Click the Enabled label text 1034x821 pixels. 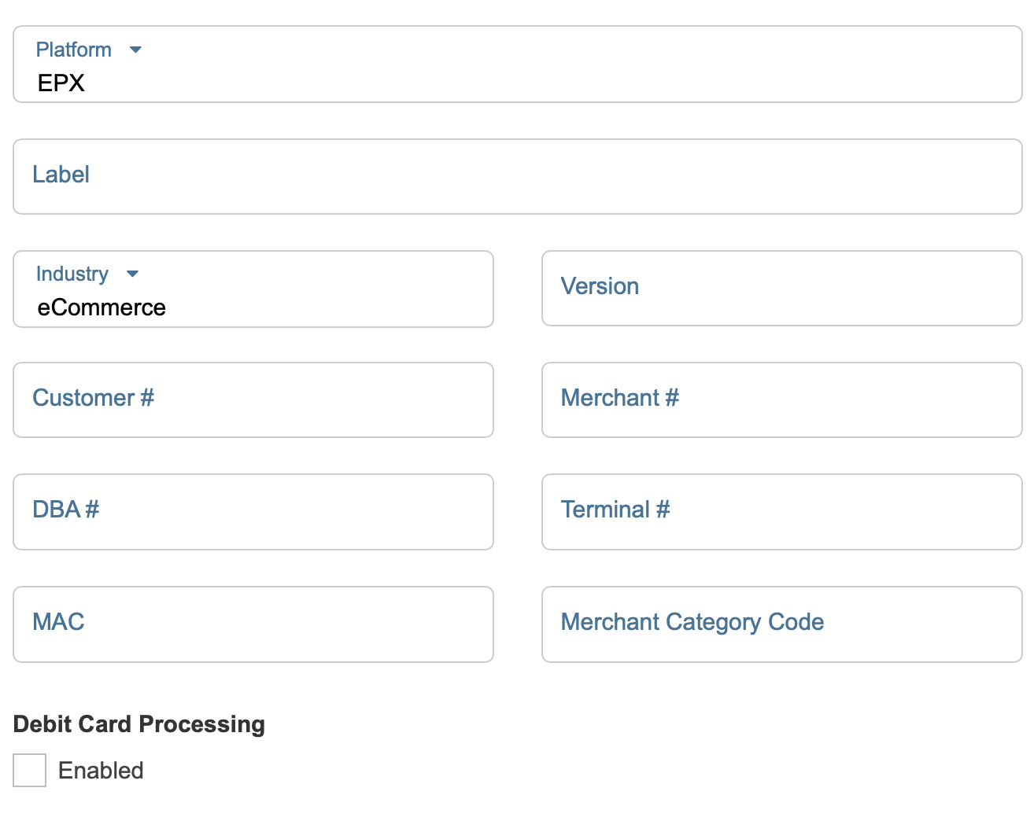click(x=101, y=771)
